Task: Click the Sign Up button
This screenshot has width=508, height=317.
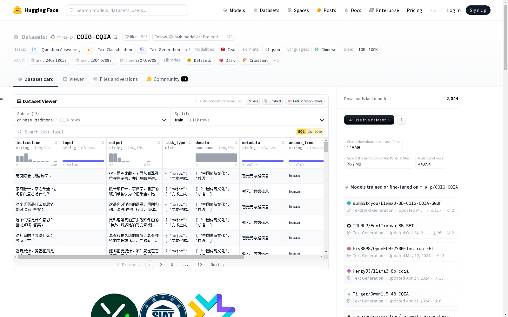Action: tap(478, 10)
